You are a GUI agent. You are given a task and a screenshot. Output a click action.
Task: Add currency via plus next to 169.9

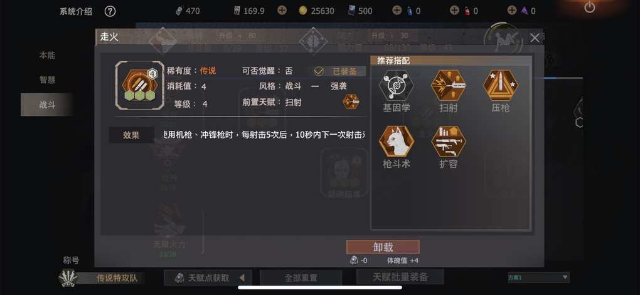282,10
